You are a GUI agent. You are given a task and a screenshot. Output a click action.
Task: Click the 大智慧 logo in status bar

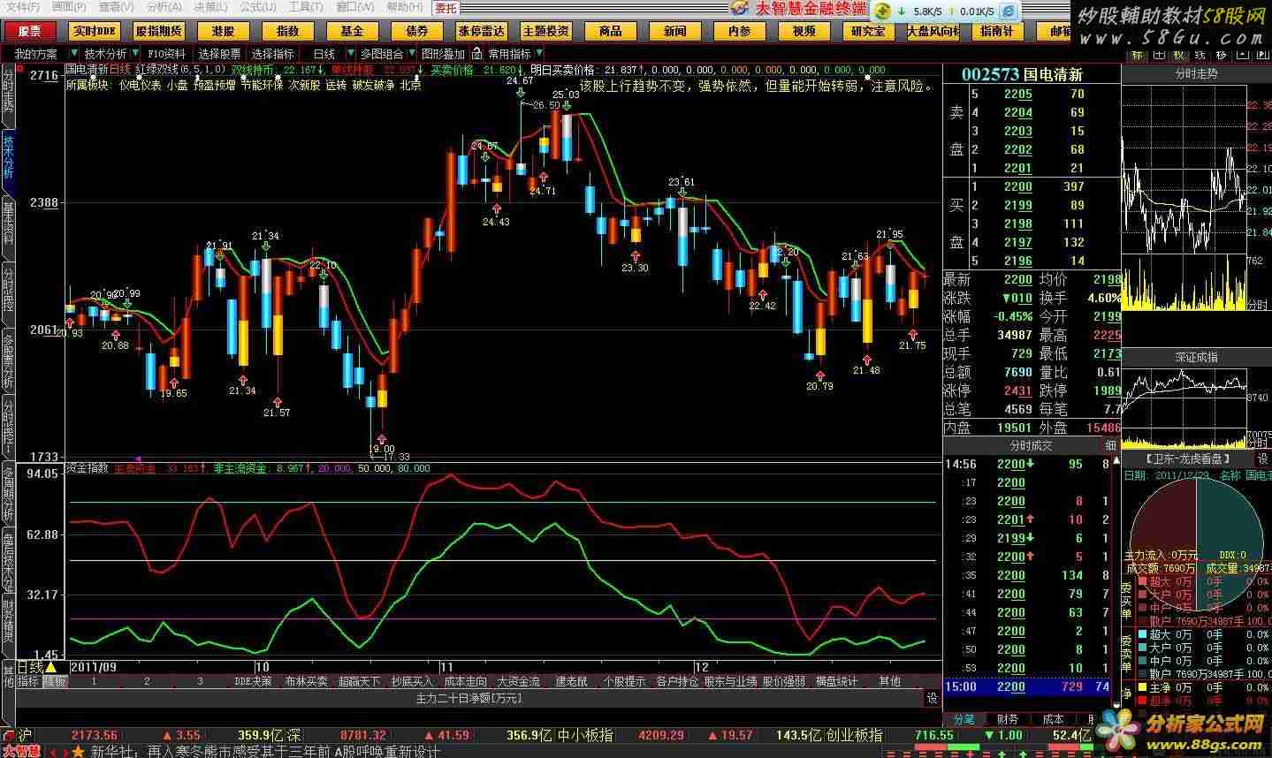coord(21,751)
